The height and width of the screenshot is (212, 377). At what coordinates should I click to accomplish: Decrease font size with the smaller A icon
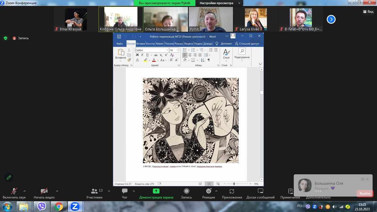[177, 60]
